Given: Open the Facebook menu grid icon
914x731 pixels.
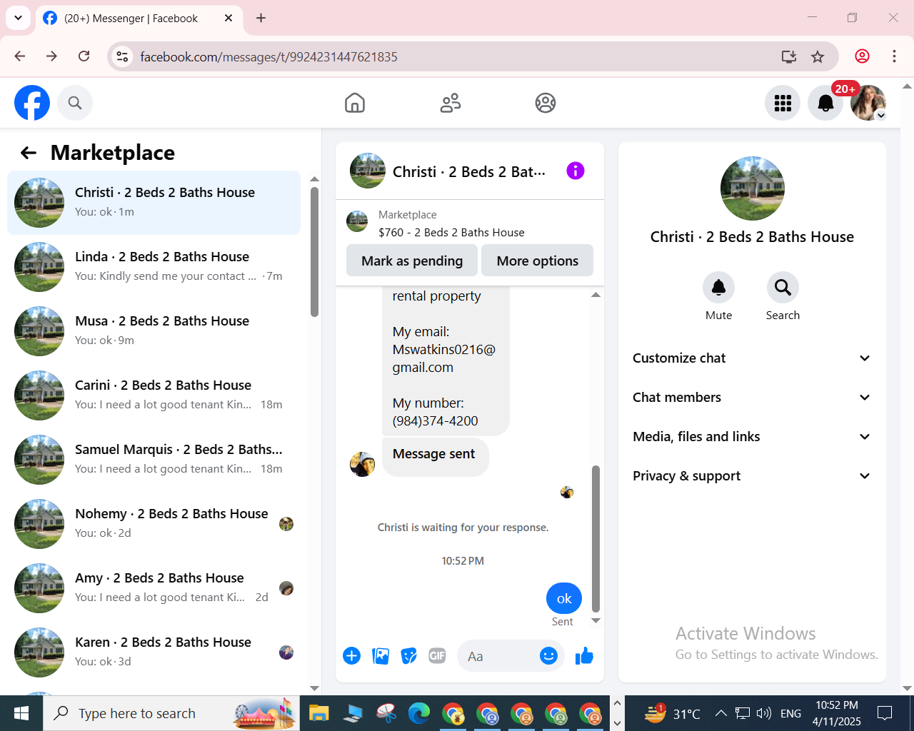Looking at the screenshot, I should pyautogui.click(x=783, y=103).
